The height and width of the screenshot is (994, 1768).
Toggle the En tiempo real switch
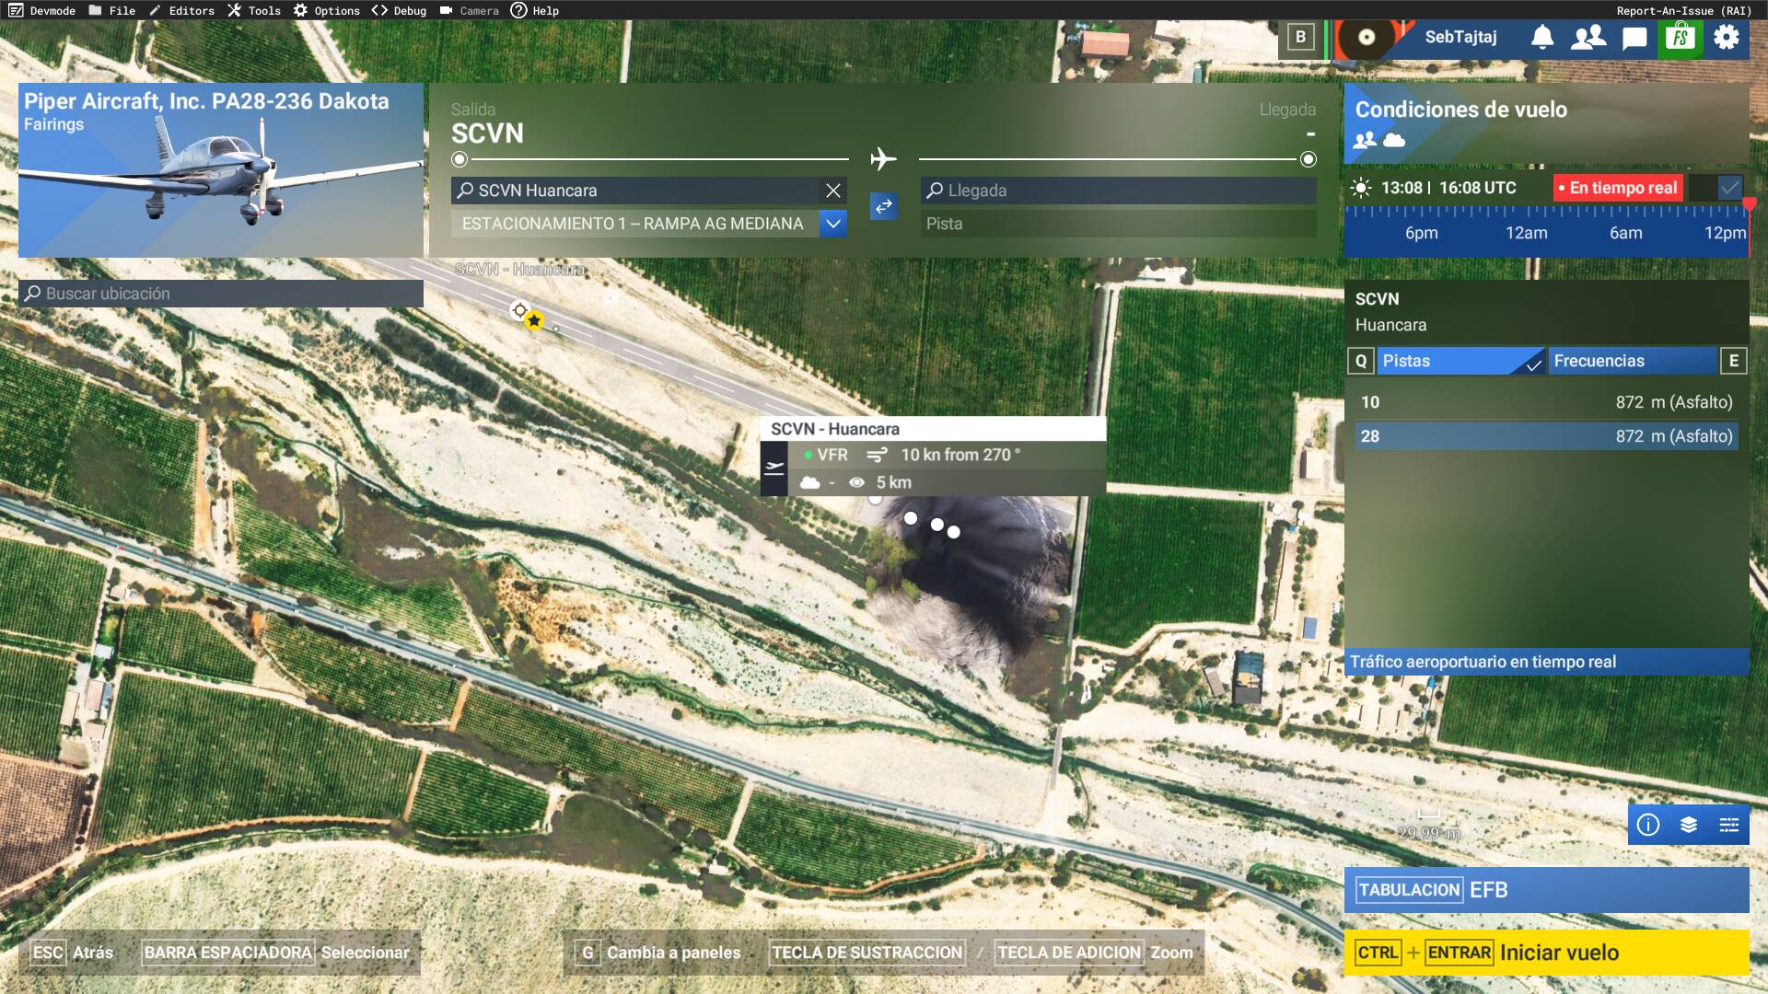point(1717,188)
